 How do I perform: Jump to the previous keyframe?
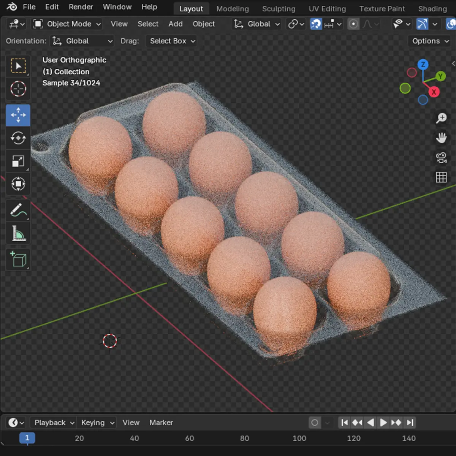click(x=357, y=423)
